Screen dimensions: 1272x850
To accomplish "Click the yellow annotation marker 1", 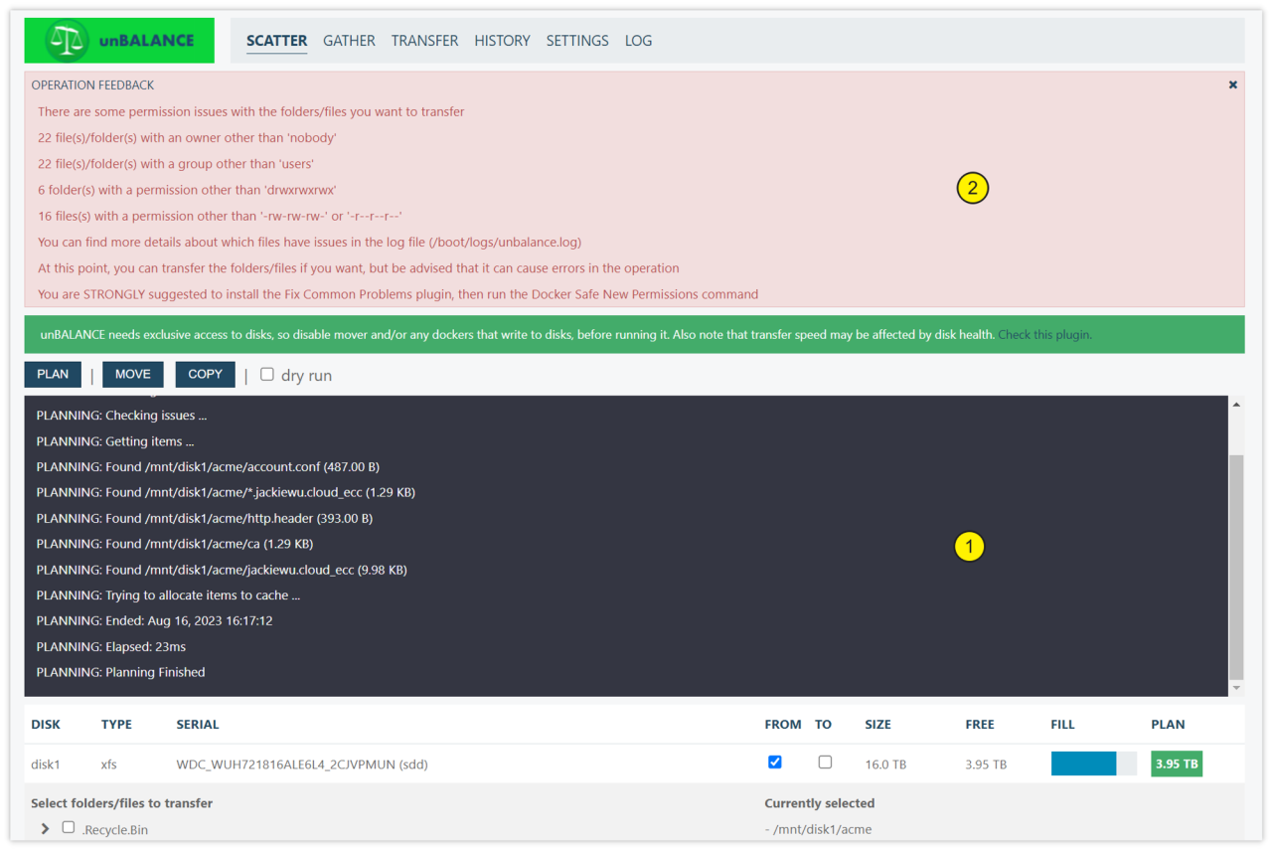I will point(969,546).
